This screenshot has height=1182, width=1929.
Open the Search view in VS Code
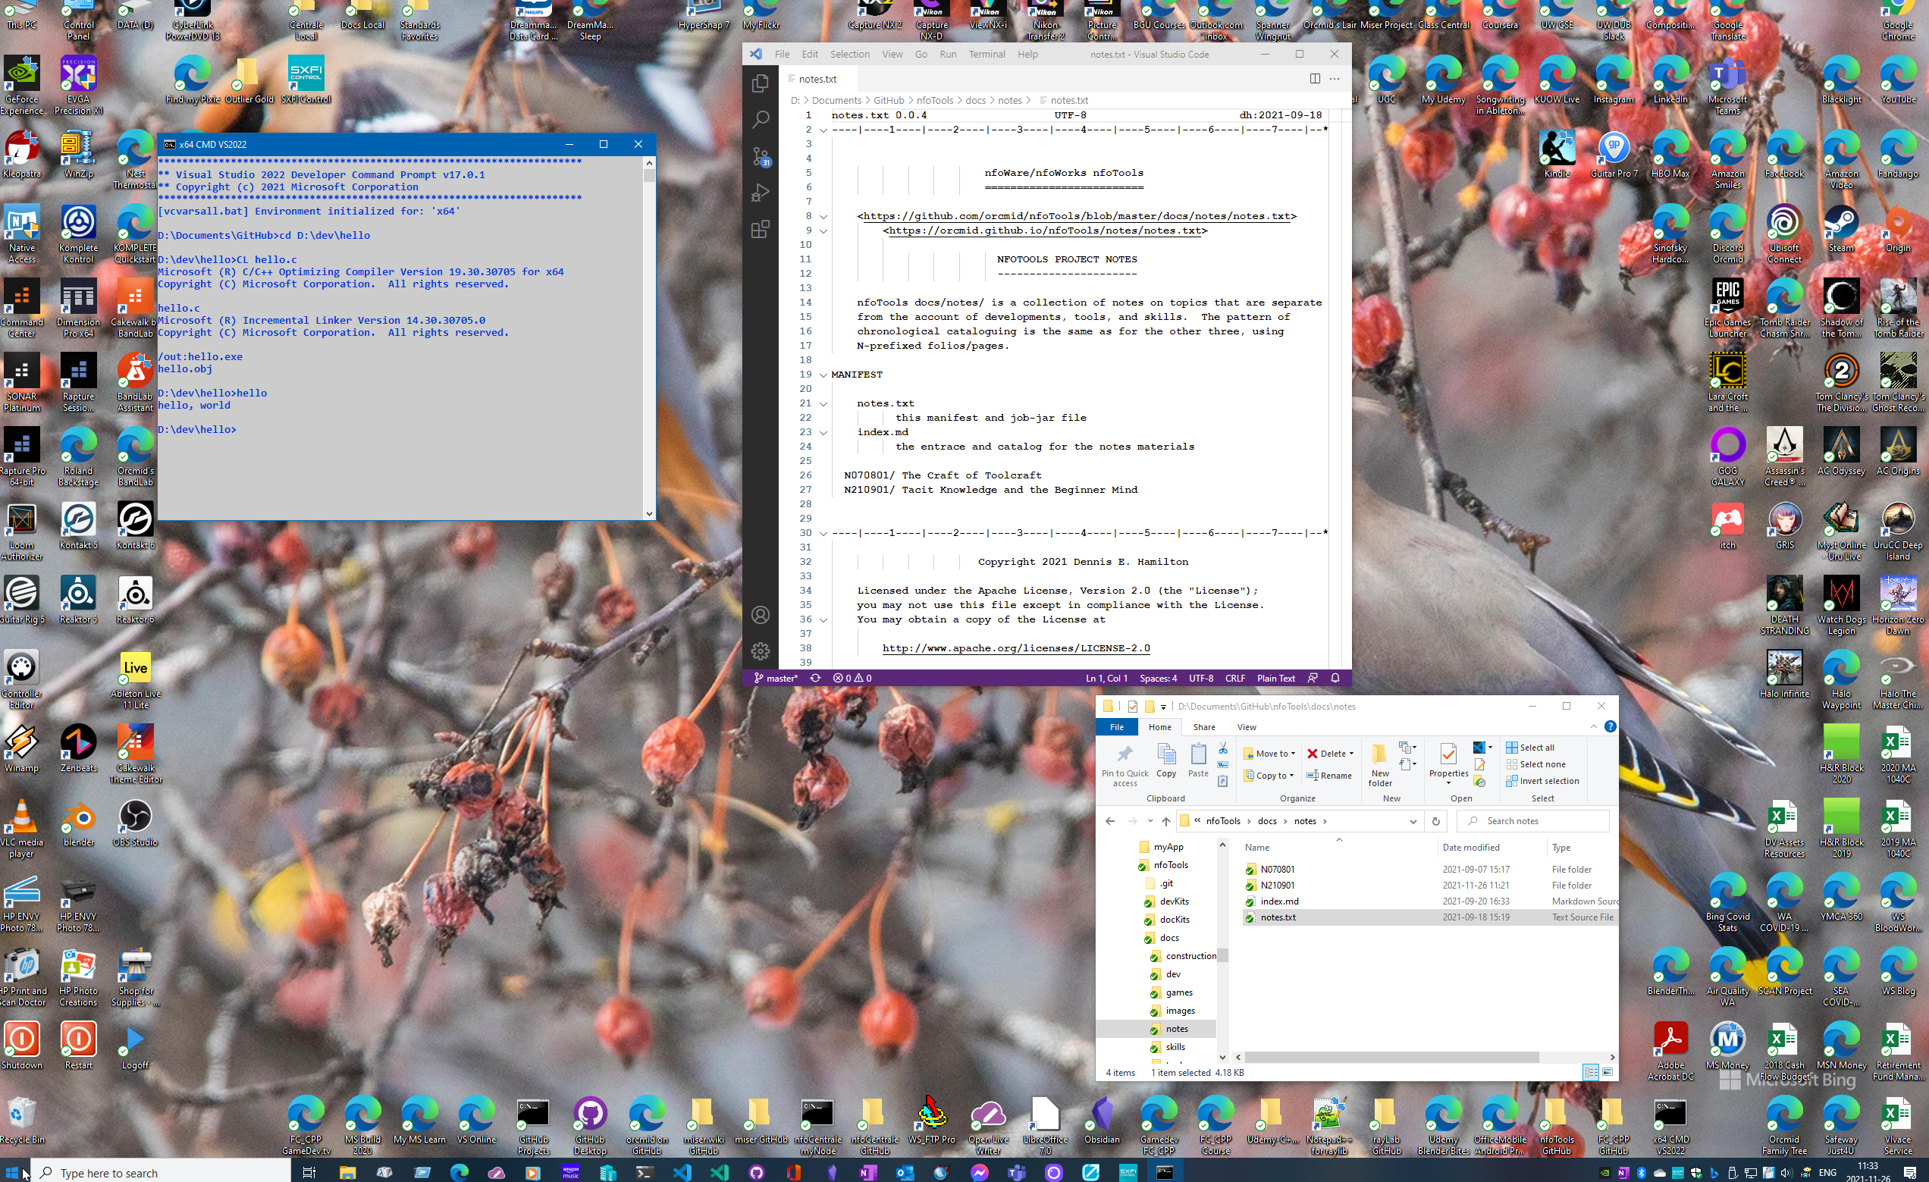(x=761, y=120)
